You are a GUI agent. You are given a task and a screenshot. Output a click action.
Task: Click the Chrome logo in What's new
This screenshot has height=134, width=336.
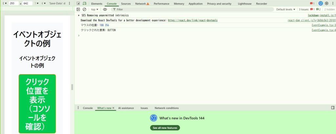(154, 118)
